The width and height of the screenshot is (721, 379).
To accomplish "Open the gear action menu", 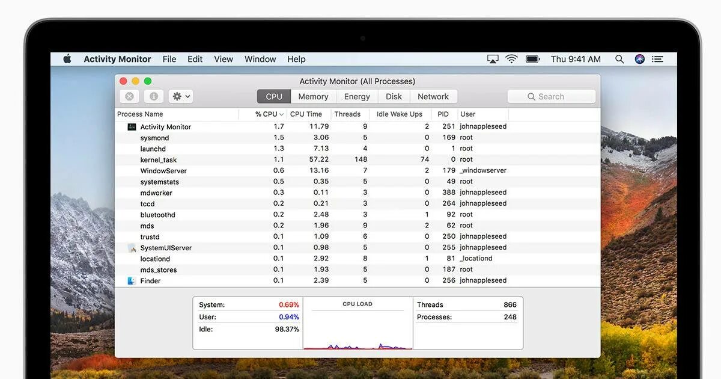I will click(181, 96).
